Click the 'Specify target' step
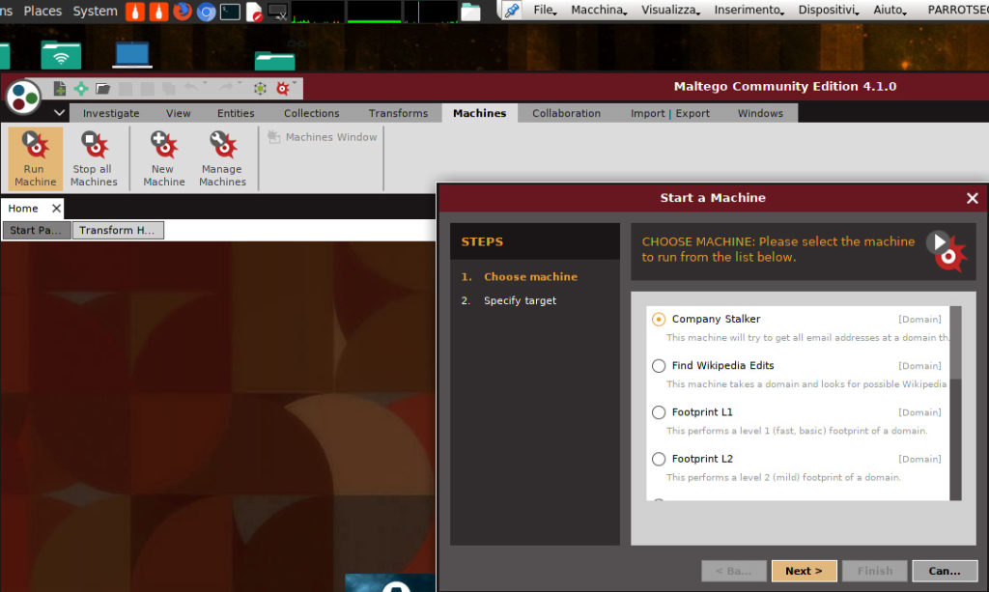Screen dimensions: 989x592 (x=520, y=300)
